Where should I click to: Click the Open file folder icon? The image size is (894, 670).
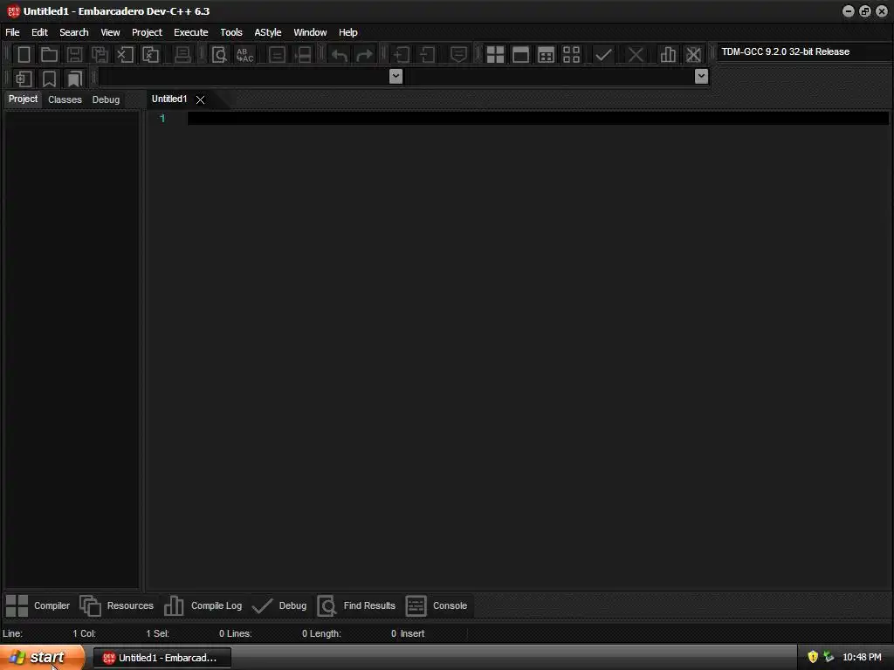pyautogui.click(x=49, y=55)
